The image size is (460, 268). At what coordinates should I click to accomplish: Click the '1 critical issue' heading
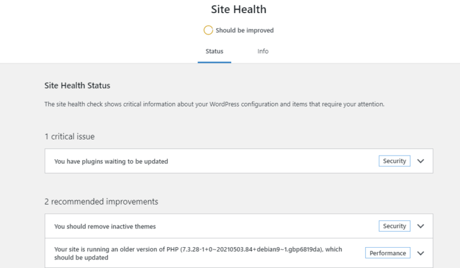[69, 136]
